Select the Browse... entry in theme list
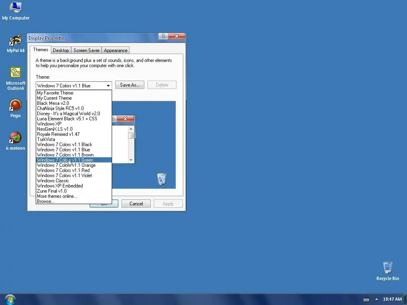Viewport: 407px width, 305px height. [74, 201]
